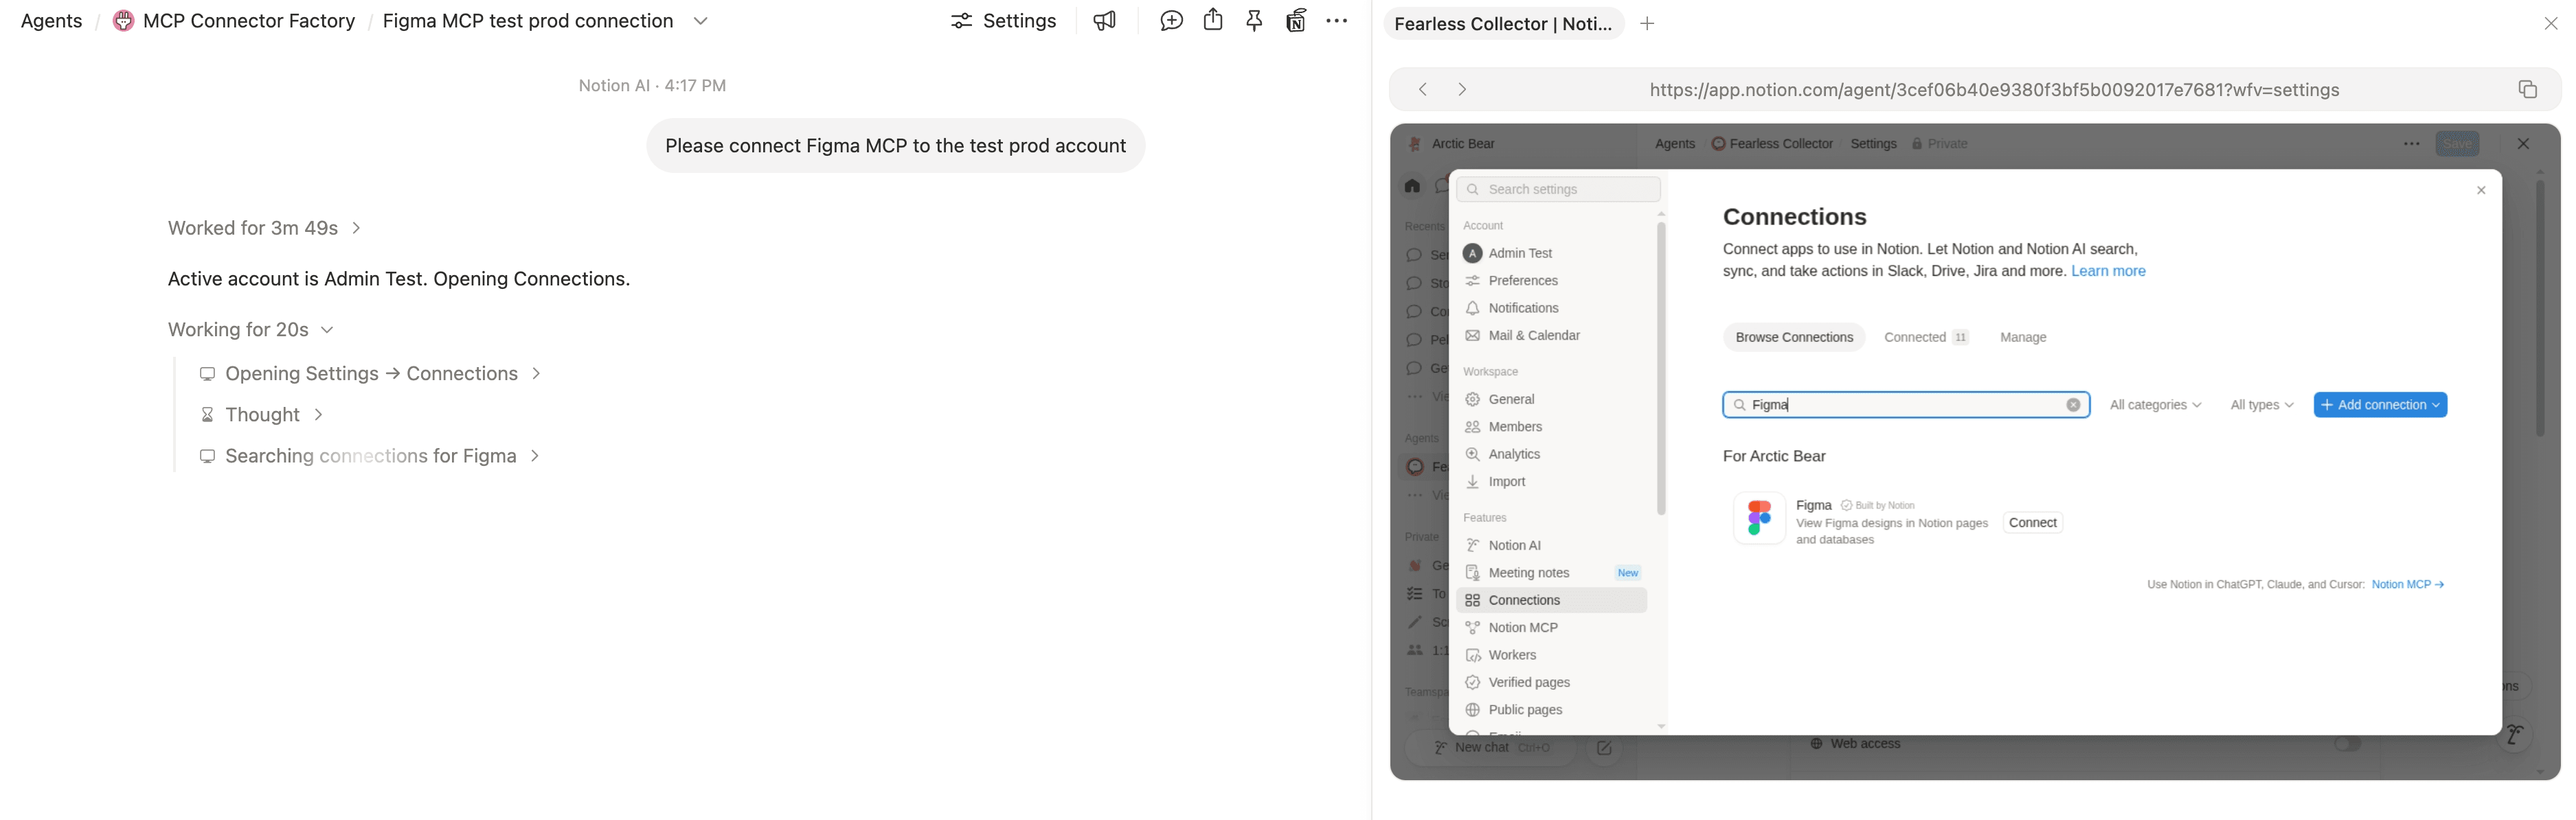2576x820 pixels.
Task: Click the Notion home icon
Action: (1412, 186)
